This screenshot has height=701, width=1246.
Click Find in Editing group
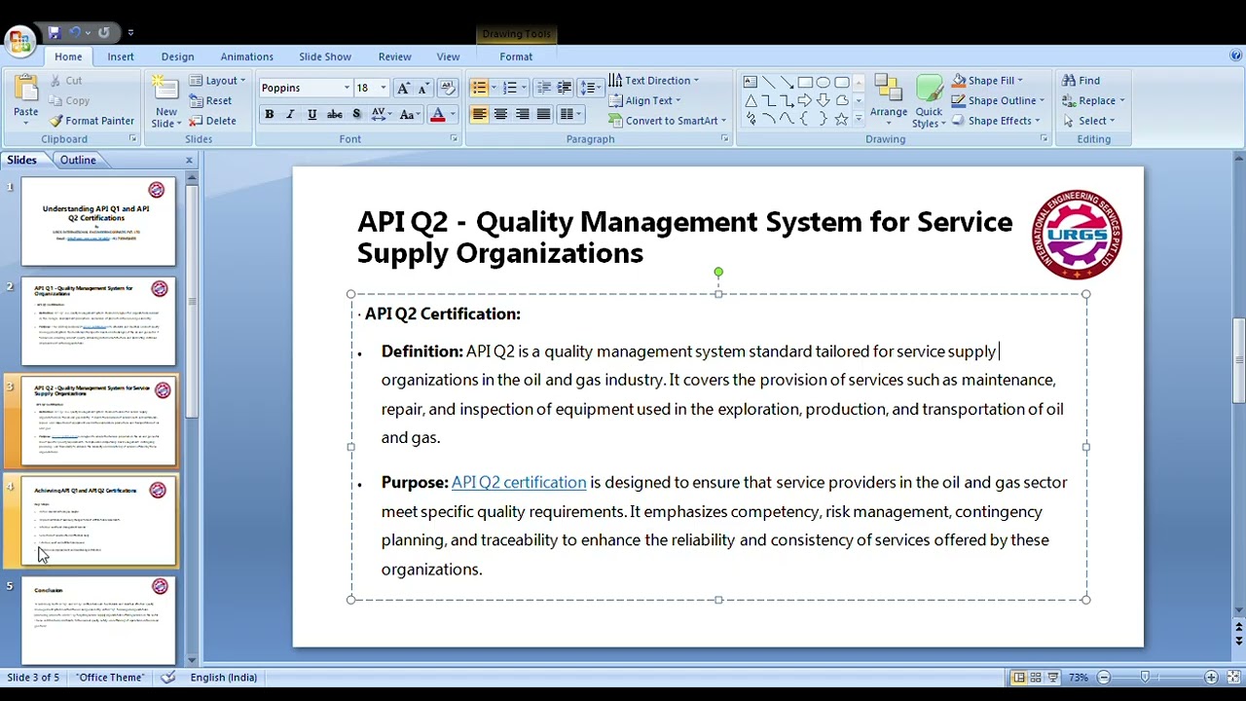coord(1081,81)
